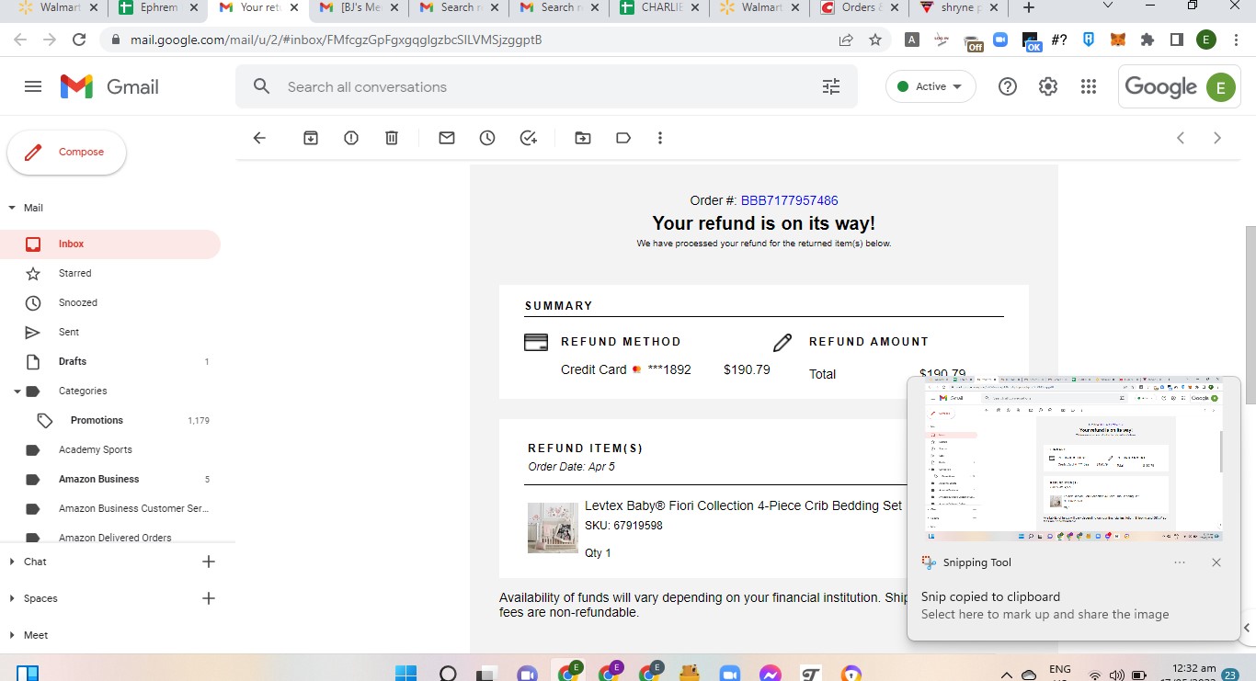
Task: Open search filter options
Action: (x=831, y=86)
